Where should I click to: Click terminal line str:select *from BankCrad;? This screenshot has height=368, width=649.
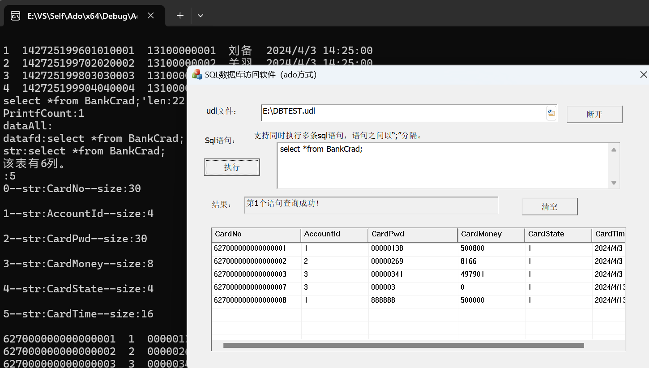click(84, 151)
